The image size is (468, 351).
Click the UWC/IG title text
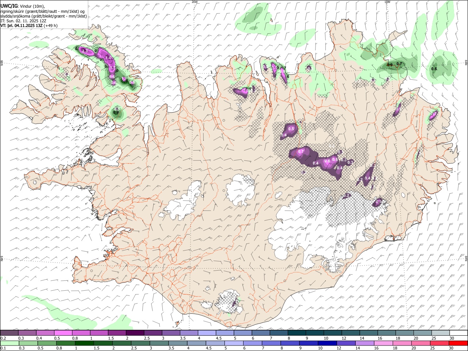click(9, 6)
